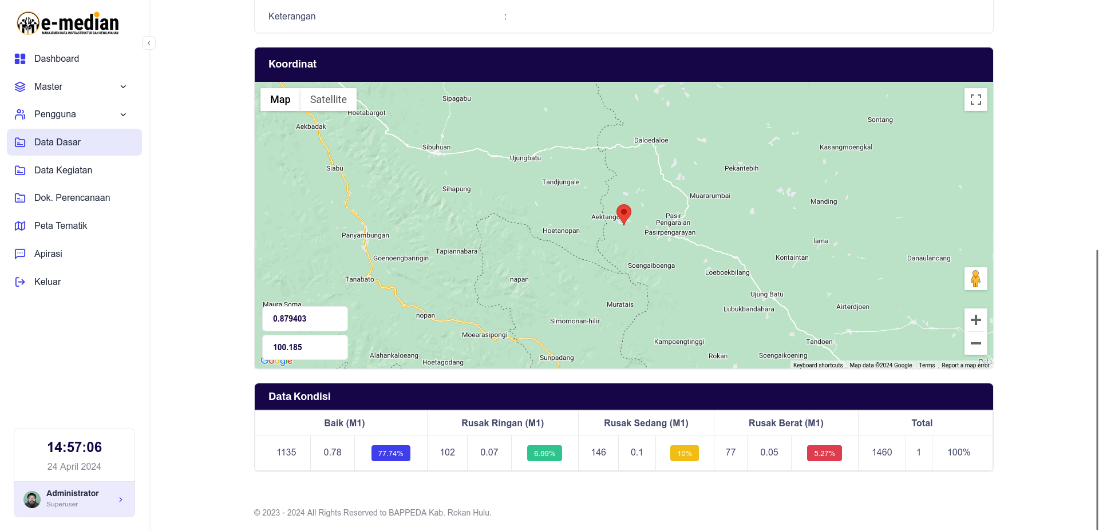1099x531 pixels.
Task: Click the Dok. Perencanaan folder icon
Action: click(x=20, y=198)
